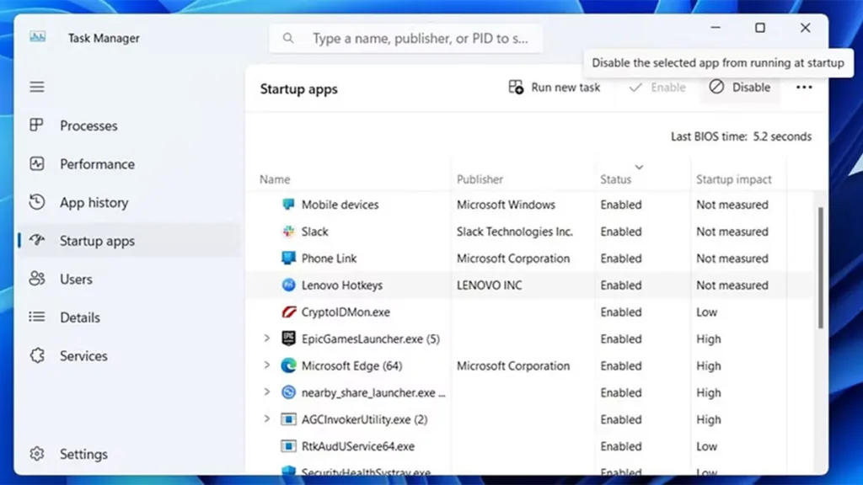
Task: Click the Slack app icon
Action: (x=288, y=232)
